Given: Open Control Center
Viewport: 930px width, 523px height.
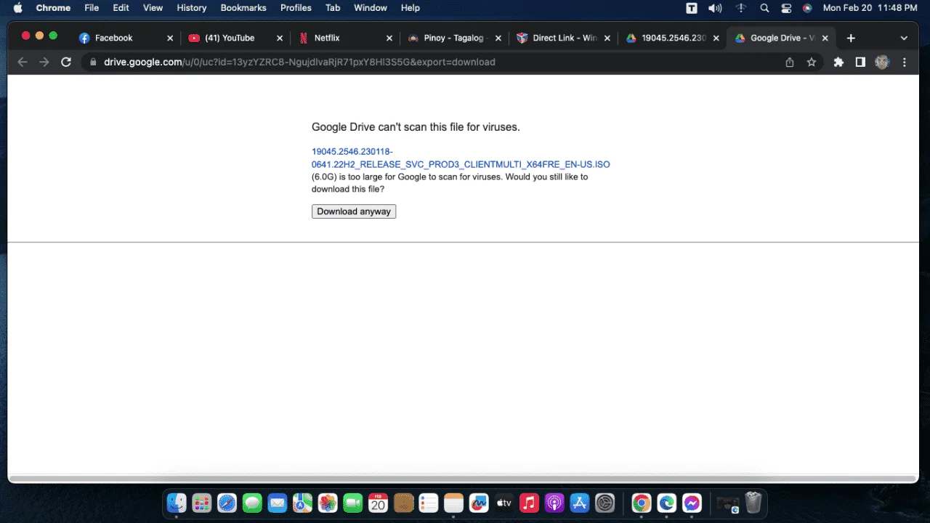Looking at the screenshot, I should [786, 8].
